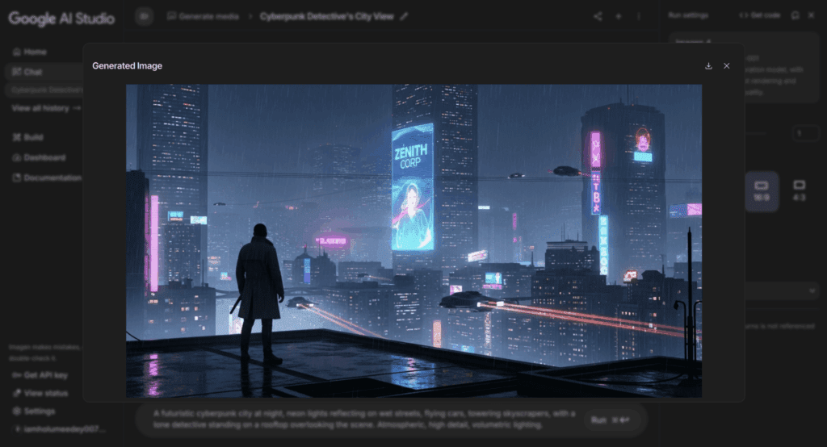Close the Run settings panel
Screen dimensions: 827x447
point(811,15)
